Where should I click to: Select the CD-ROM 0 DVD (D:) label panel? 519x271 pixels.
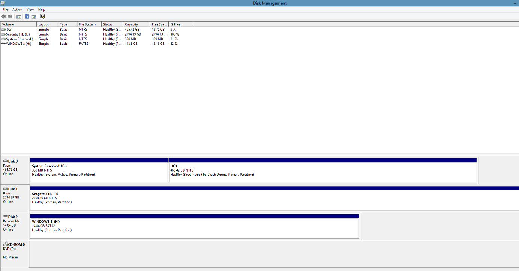(15, 254)
